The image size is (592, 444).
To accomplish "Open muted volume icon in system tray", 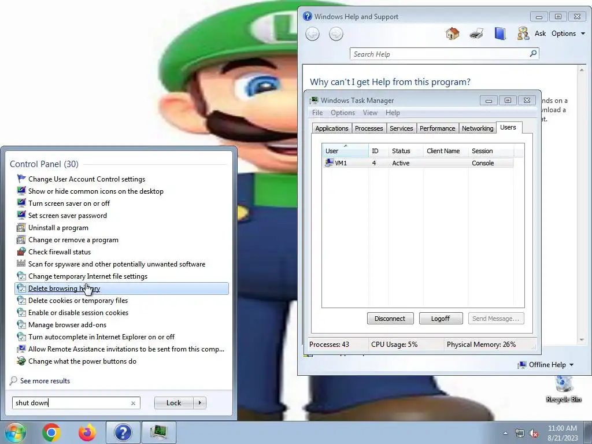I will (x=534, y=434).
